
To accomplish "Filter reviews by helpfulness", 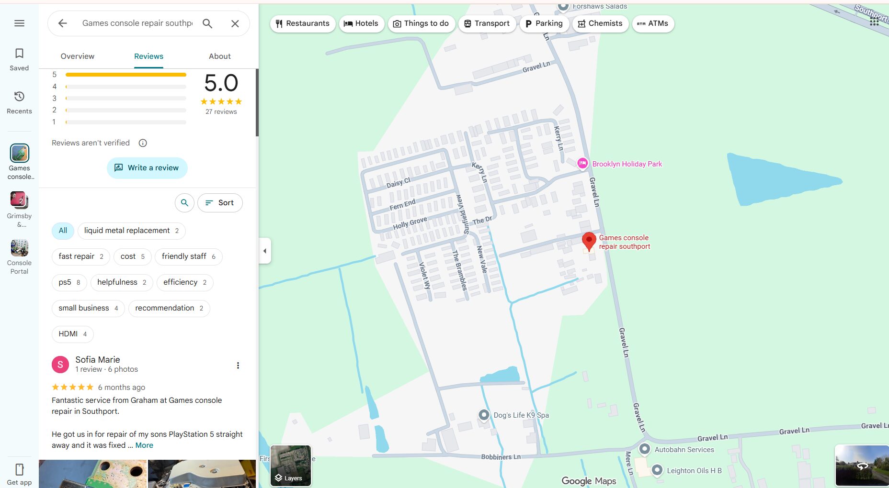I will 122,282.
